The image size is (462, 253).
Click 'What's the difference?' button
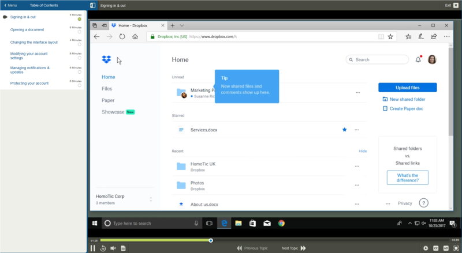coord(408,178)
